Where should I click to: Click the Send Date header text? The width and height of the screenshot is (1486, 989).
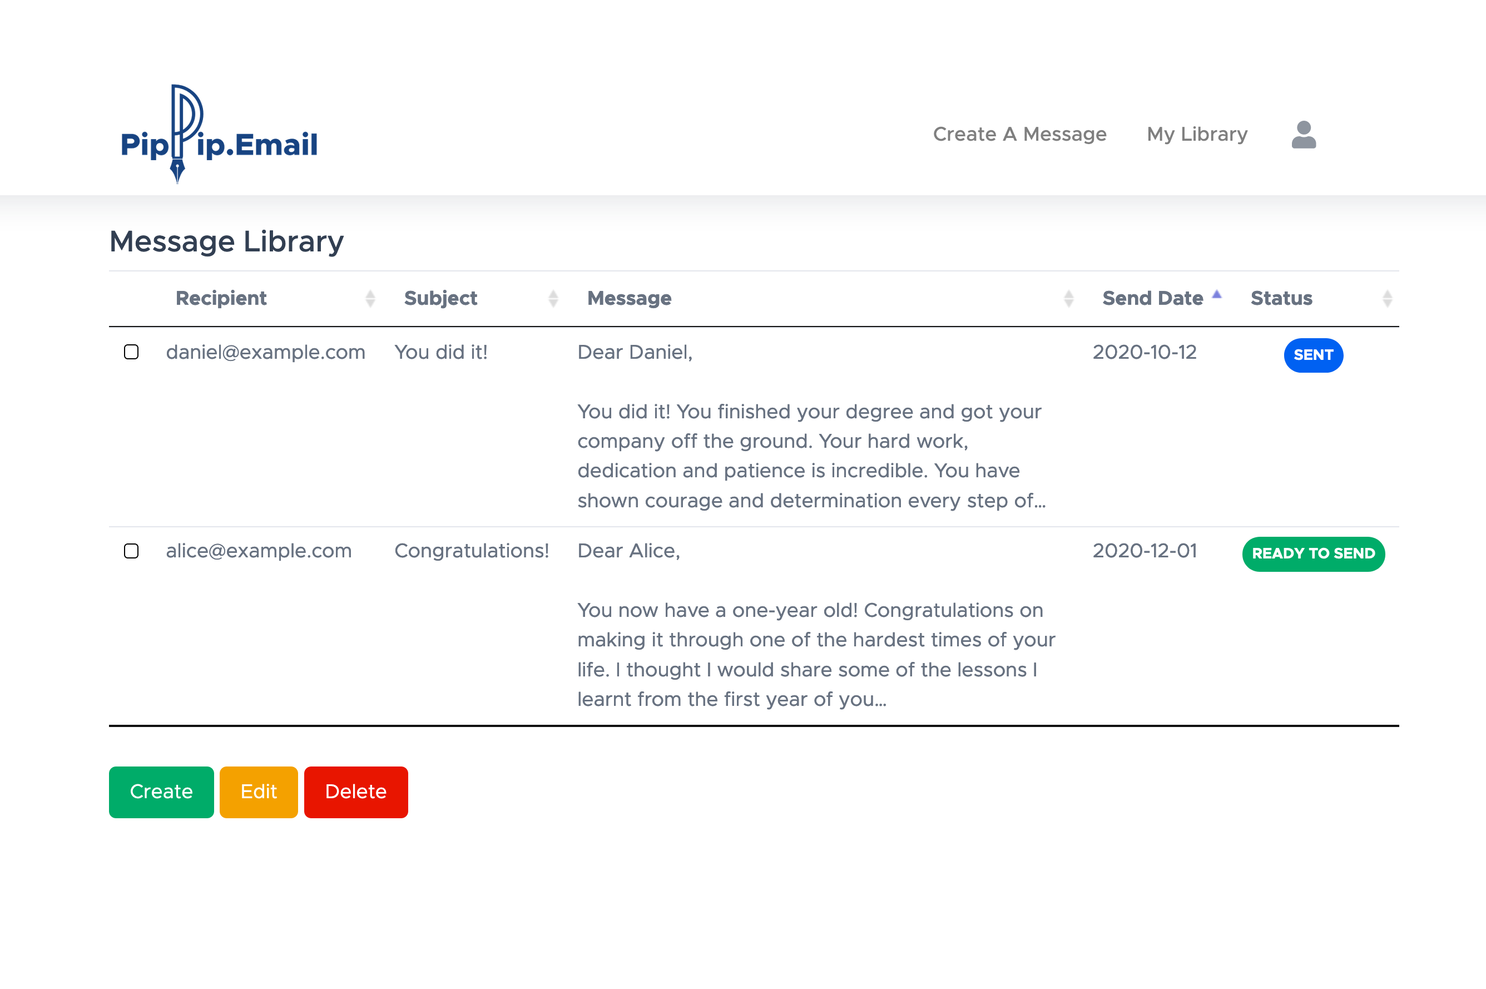(1152, 298)
